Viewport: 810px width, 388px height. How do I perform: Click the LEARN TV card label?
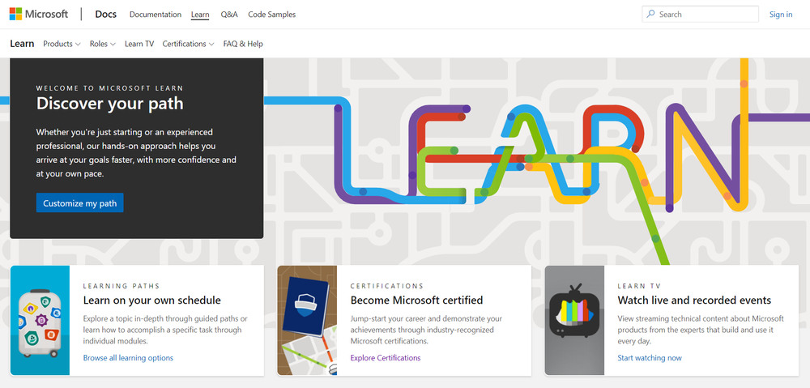click(640, 286)
